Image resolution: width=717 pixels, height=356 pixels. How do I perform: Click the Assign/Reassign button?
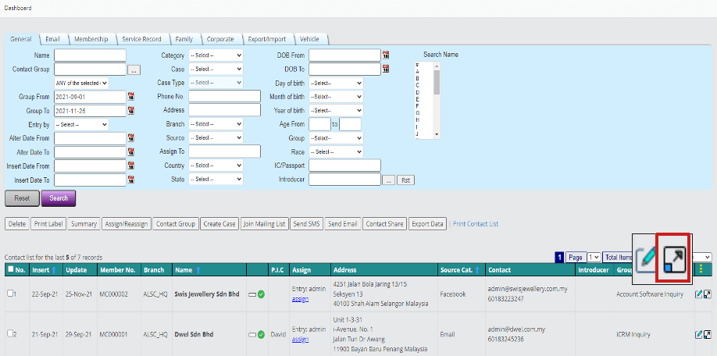(x=127, y=224)
